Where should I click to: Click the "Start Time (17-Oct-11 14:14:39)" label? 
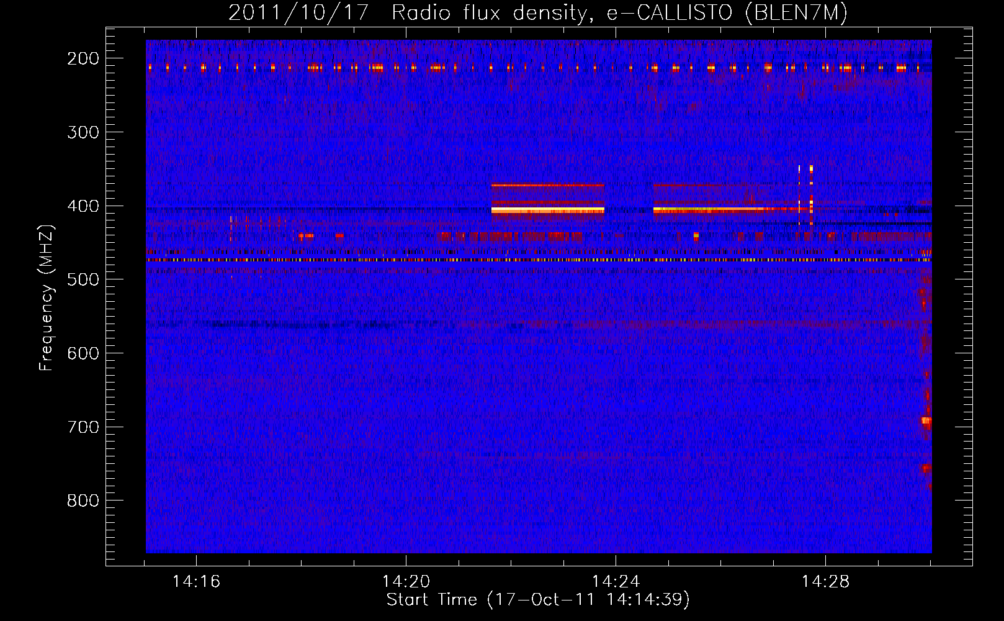538,600
